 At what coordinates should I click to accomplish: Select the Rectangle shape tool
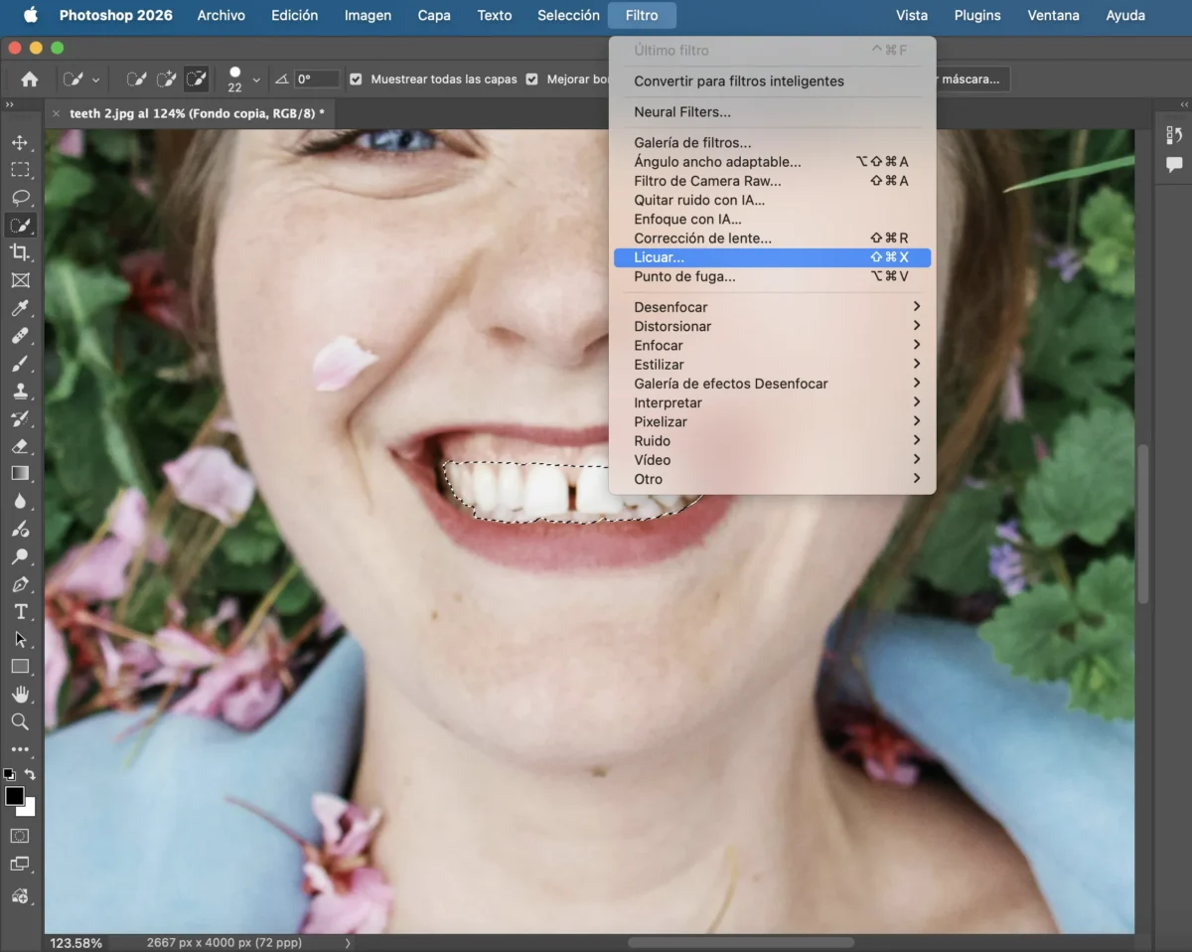20,667
